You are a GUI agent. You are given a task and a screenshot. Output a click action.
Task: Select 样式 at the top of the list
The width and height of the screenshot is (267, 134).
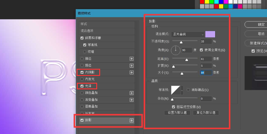(84, 24)
